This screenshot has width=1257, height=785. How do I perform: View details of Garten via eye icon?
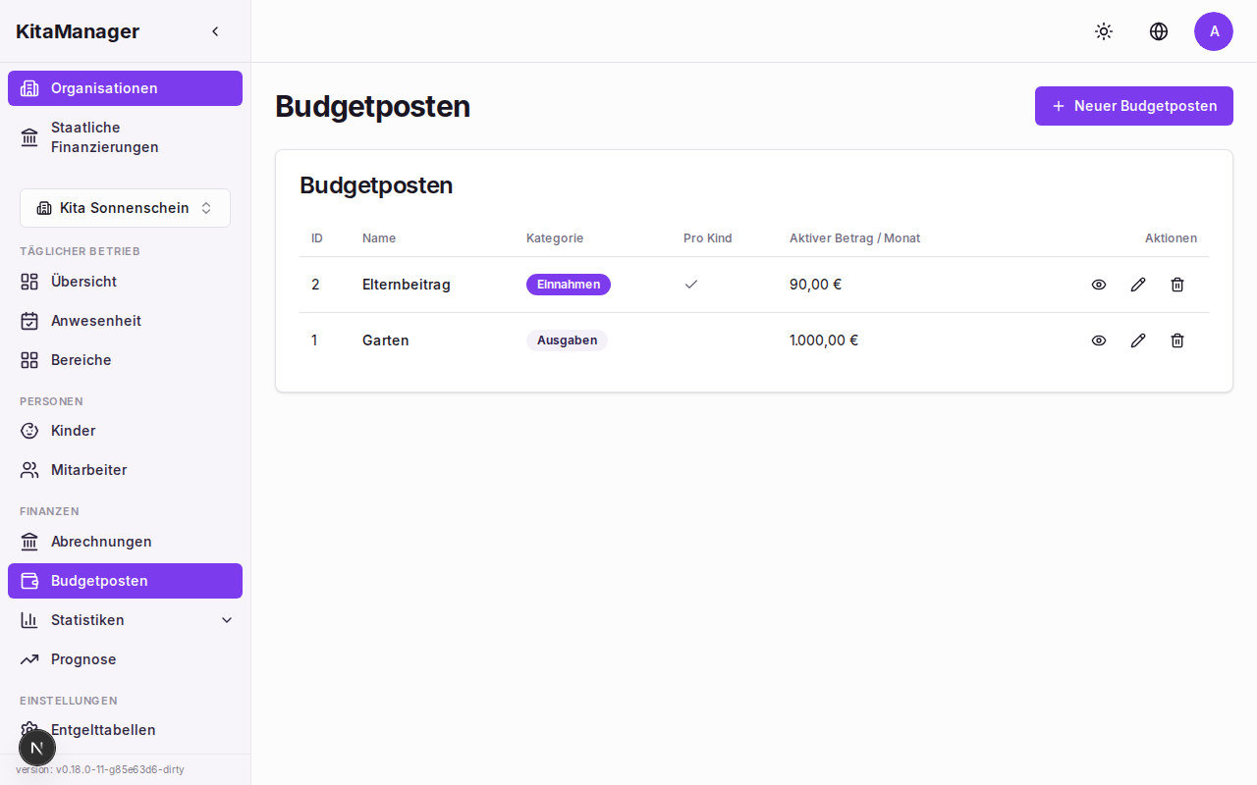(x=1099, y=340)
